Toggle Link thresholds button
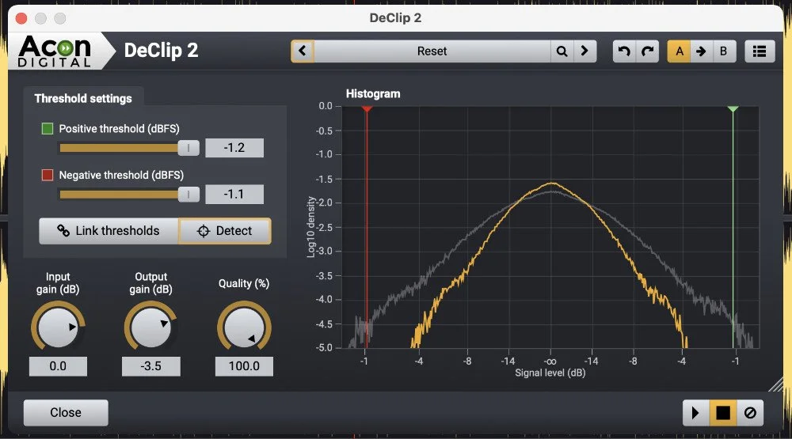The height and width of the screenshot is (439, 792). (x=109, y=231)
